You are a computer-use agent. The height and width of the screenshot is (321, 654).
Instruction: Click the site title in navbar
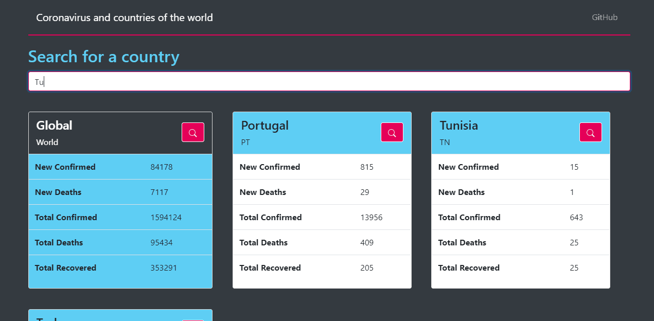[125, 17]
